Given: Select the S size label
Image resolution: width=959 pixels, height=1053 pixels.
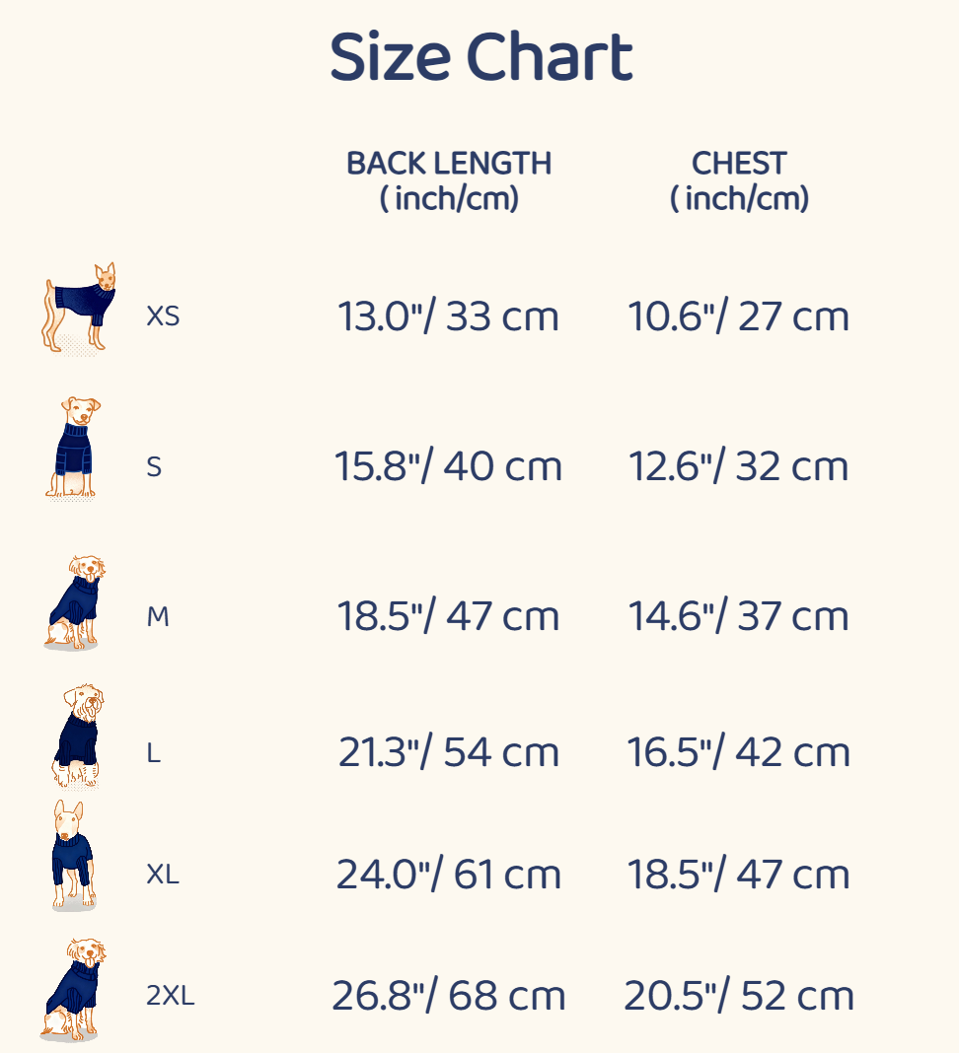Looking at the screenshot, I should coord(154,467).
